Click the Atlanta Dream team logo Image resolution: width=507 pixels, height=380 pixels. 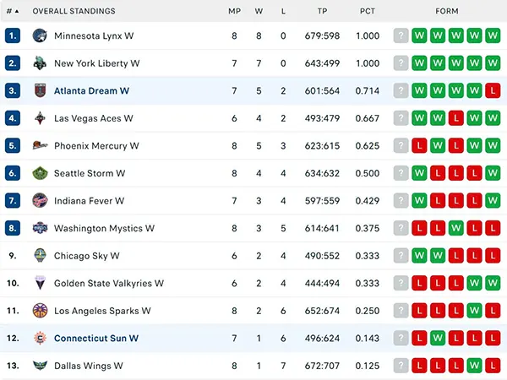(40, 90)
